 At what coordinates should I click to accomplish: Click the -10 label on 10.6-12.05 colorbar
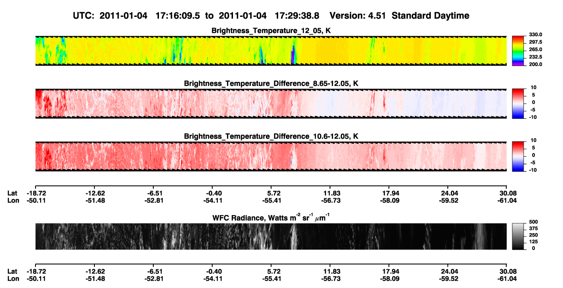[533, 171]
